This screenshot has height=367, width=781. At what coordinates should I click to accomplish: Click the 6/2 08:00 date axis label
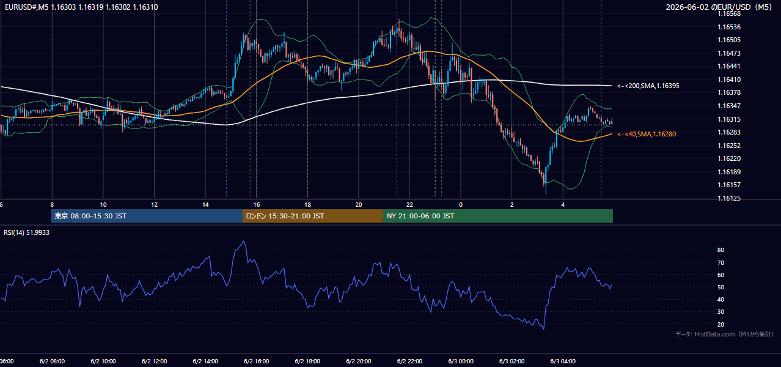(x=52, y=361)
